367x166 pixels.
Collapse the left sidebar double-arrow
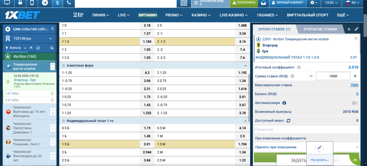[52, 29]
